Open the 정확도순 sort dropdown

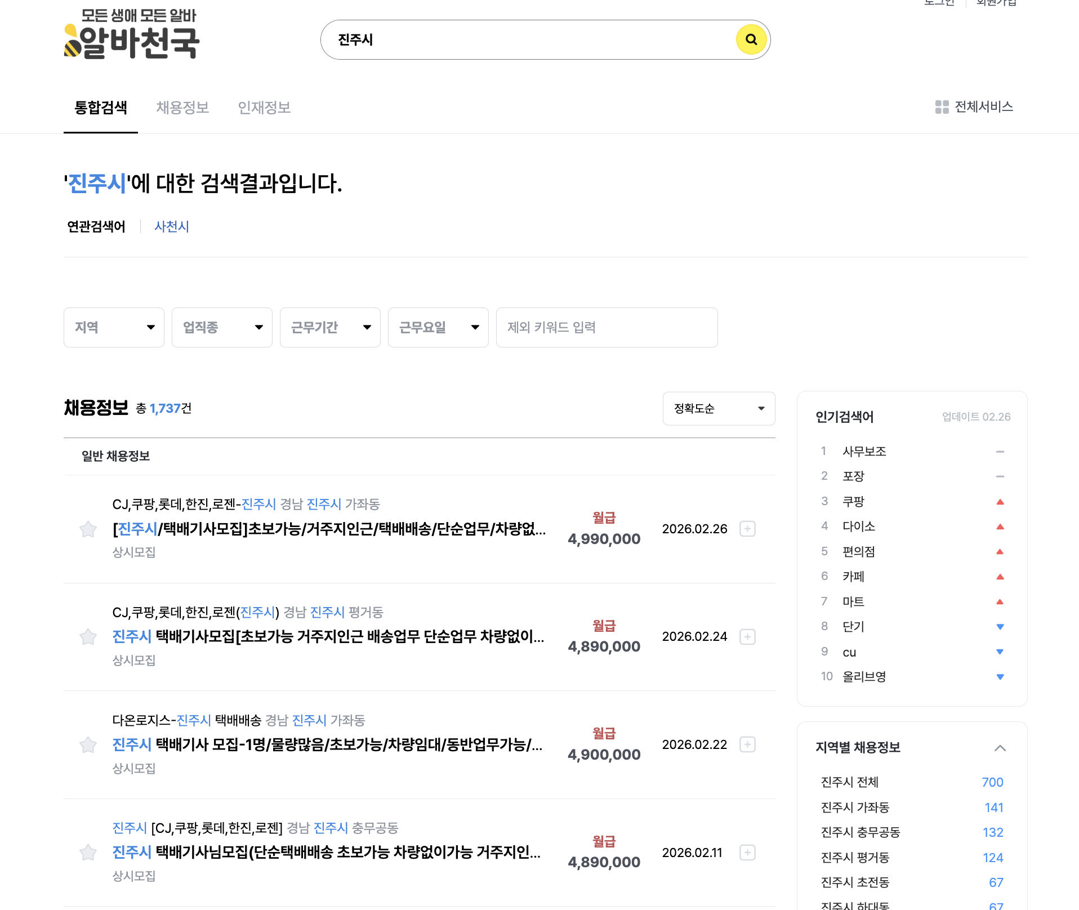pos(719,408)
